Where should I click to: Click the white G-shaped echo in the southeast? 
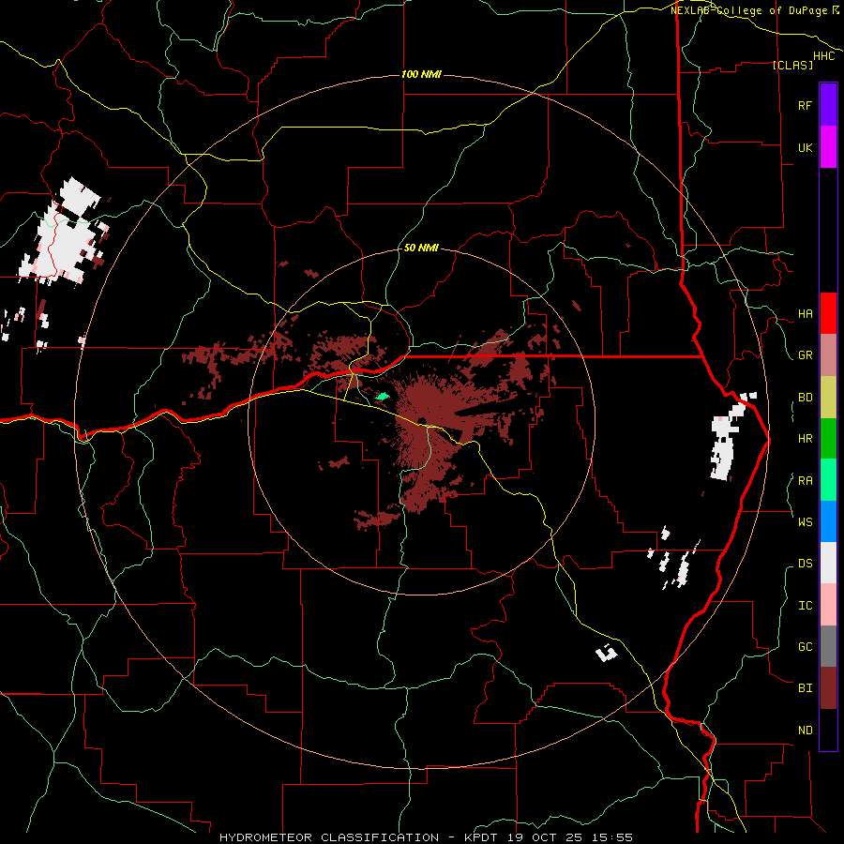point(607,653)
